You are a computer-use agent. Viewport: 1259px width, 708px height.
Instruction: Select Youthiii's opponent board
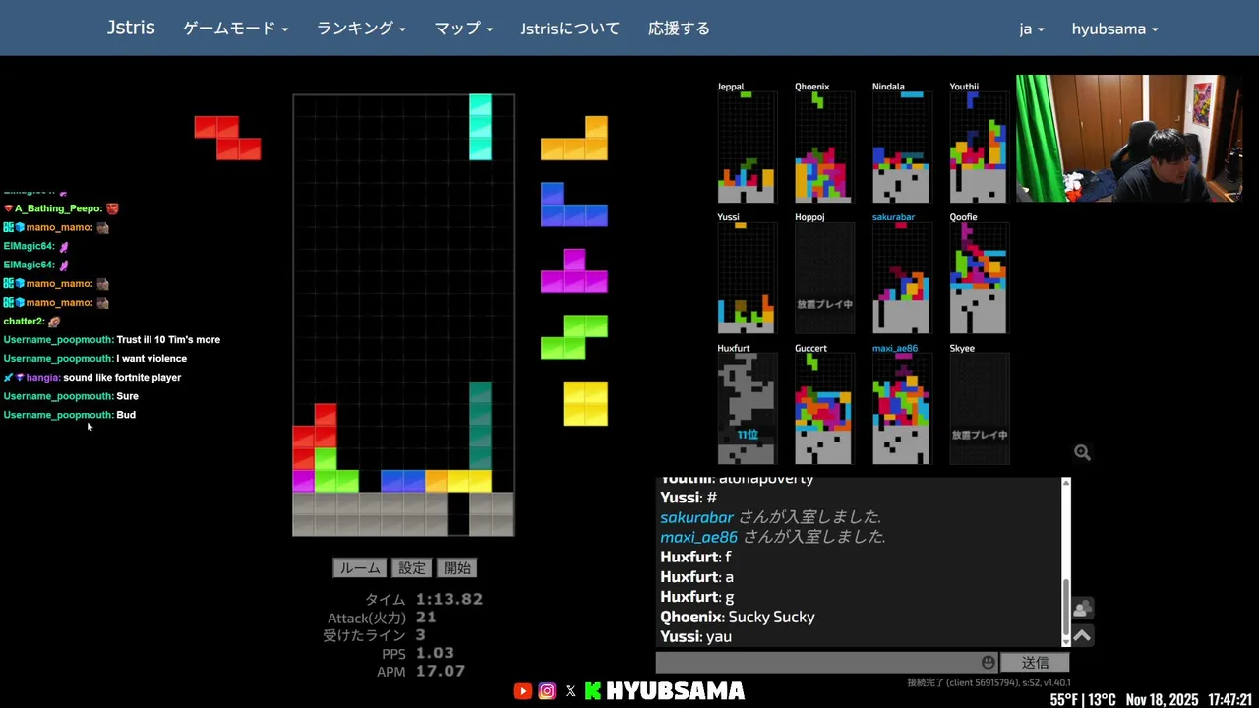[979, 147]
